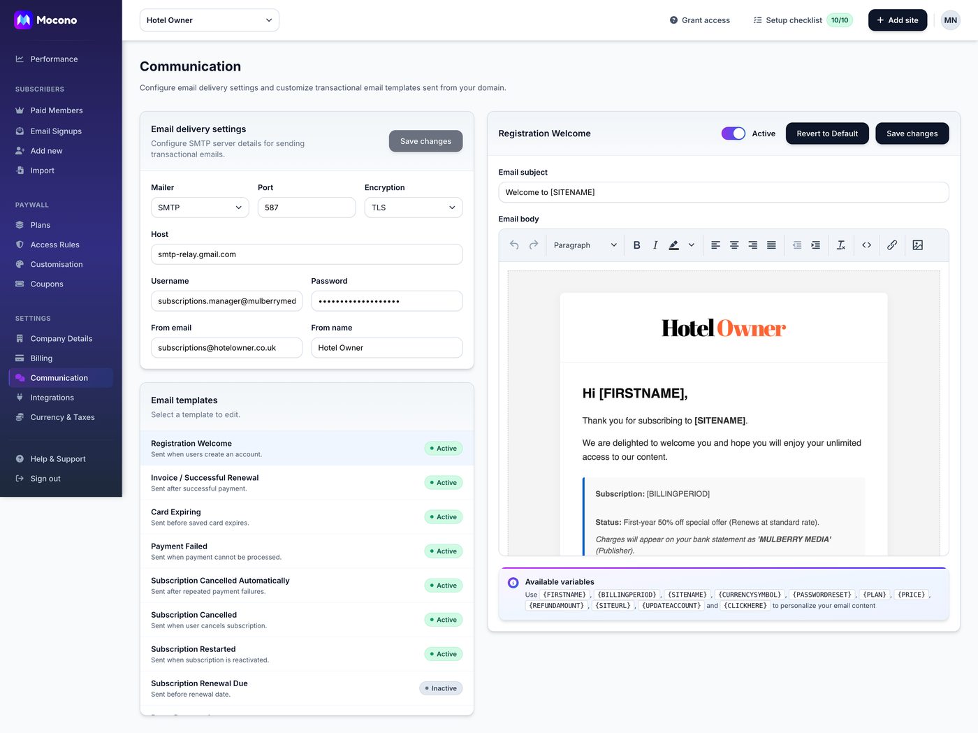Align text left
This screenshot has width=978, height=733.
pyautogui.click(x=715, y=245)
